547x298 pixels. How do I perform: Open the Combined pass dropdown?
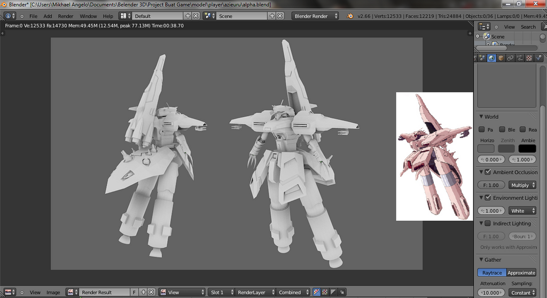293,292
